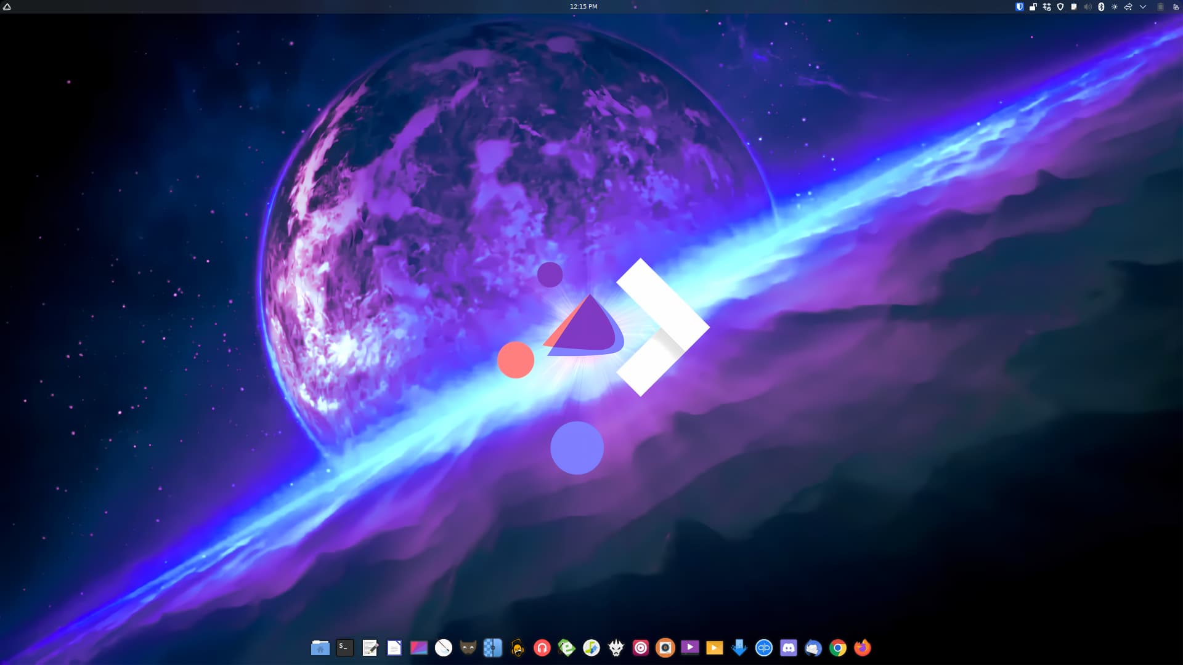Viewport: 1183px width, 665px height.
Task: Click the shield outline tray icon
Action: 1060,7
